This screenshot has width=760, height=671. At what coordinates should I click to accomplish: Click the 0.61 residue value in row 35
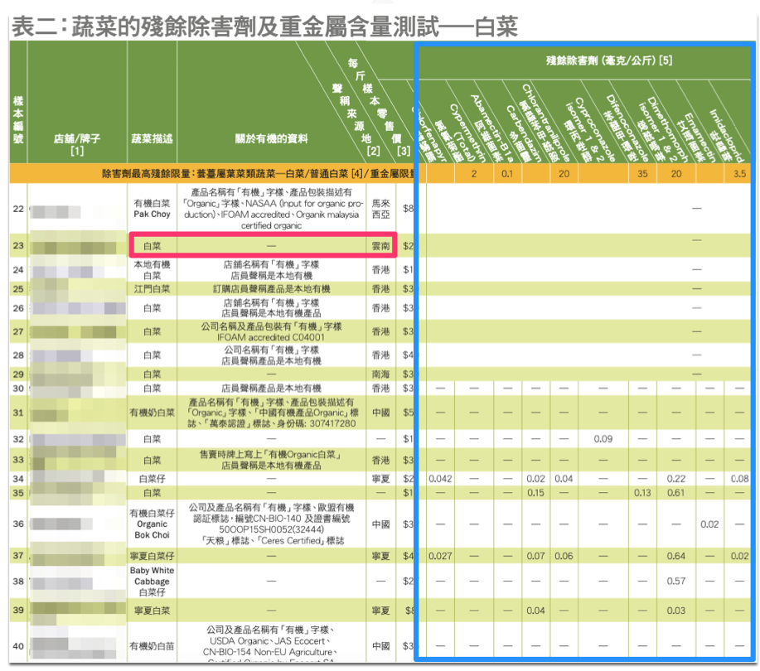tap(676, 493)
